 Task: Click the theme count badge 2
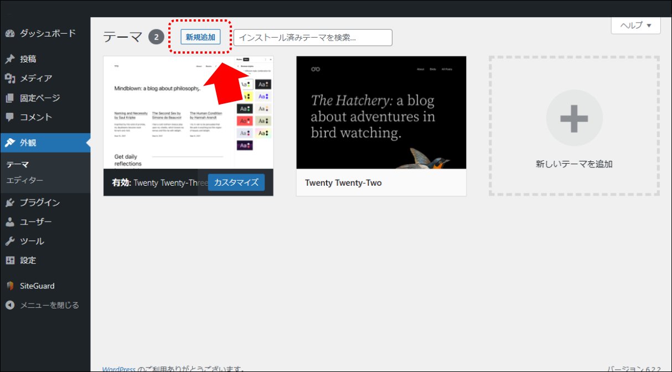[x=156, y=38]
